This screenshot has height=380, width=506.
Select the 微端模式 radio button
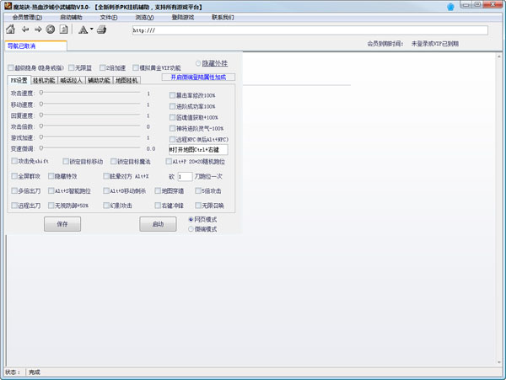click(191, 229)
